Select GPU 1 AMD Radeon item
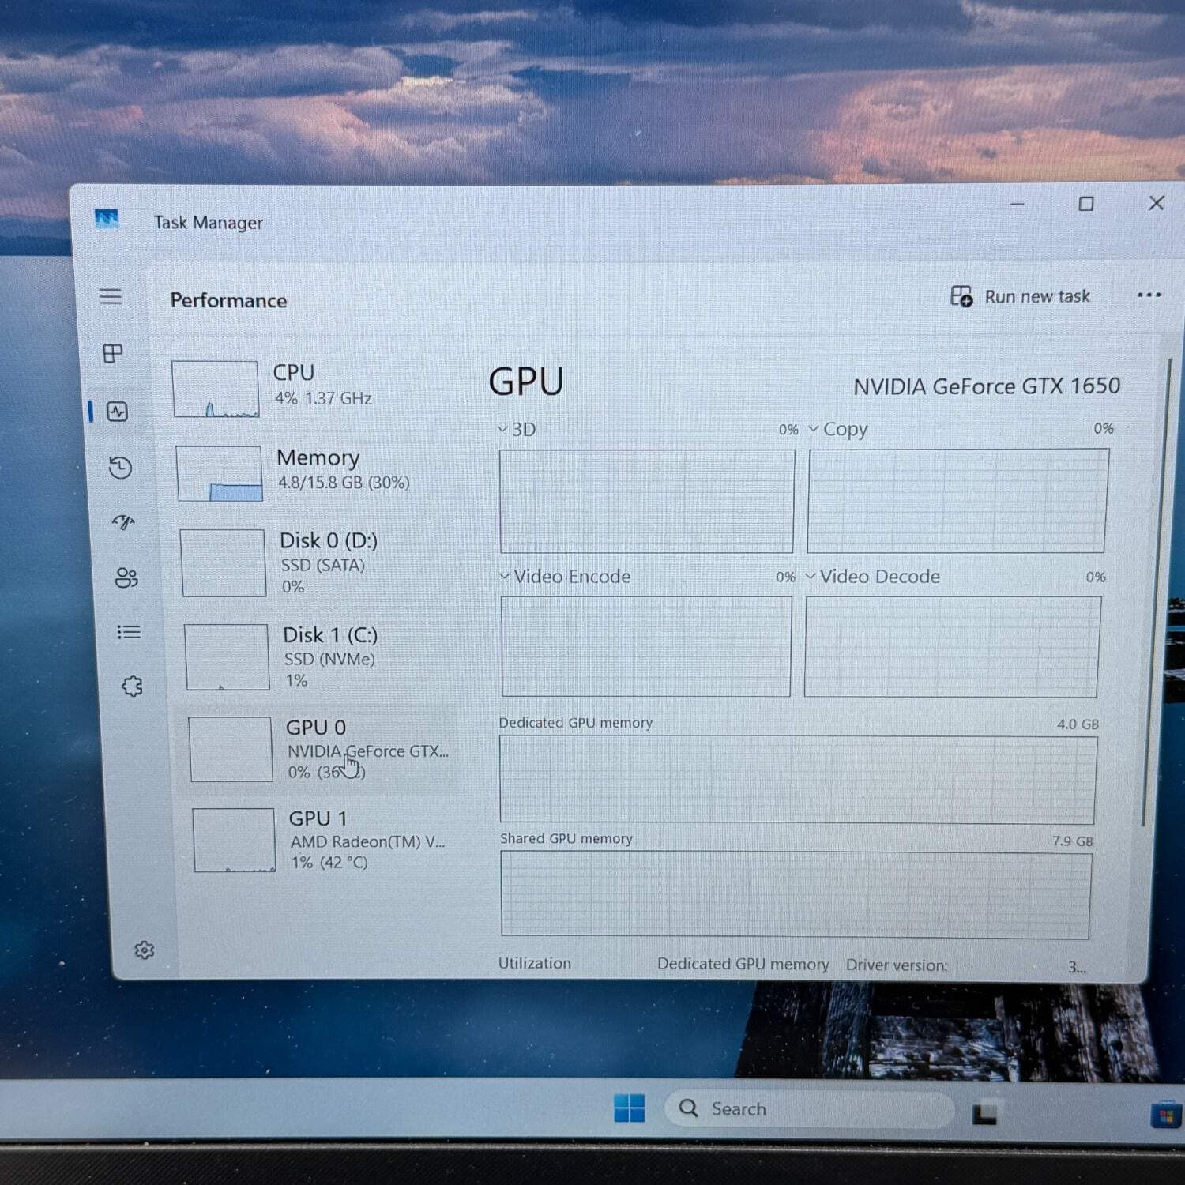Image resolution: width=1185 pixels, height=1185 pixels. [x=324, y=840]
